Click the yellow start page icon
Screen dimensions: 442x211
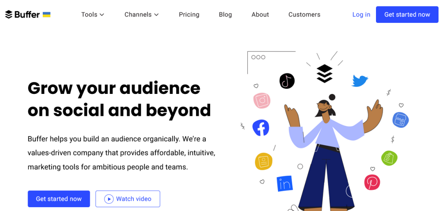264,161
